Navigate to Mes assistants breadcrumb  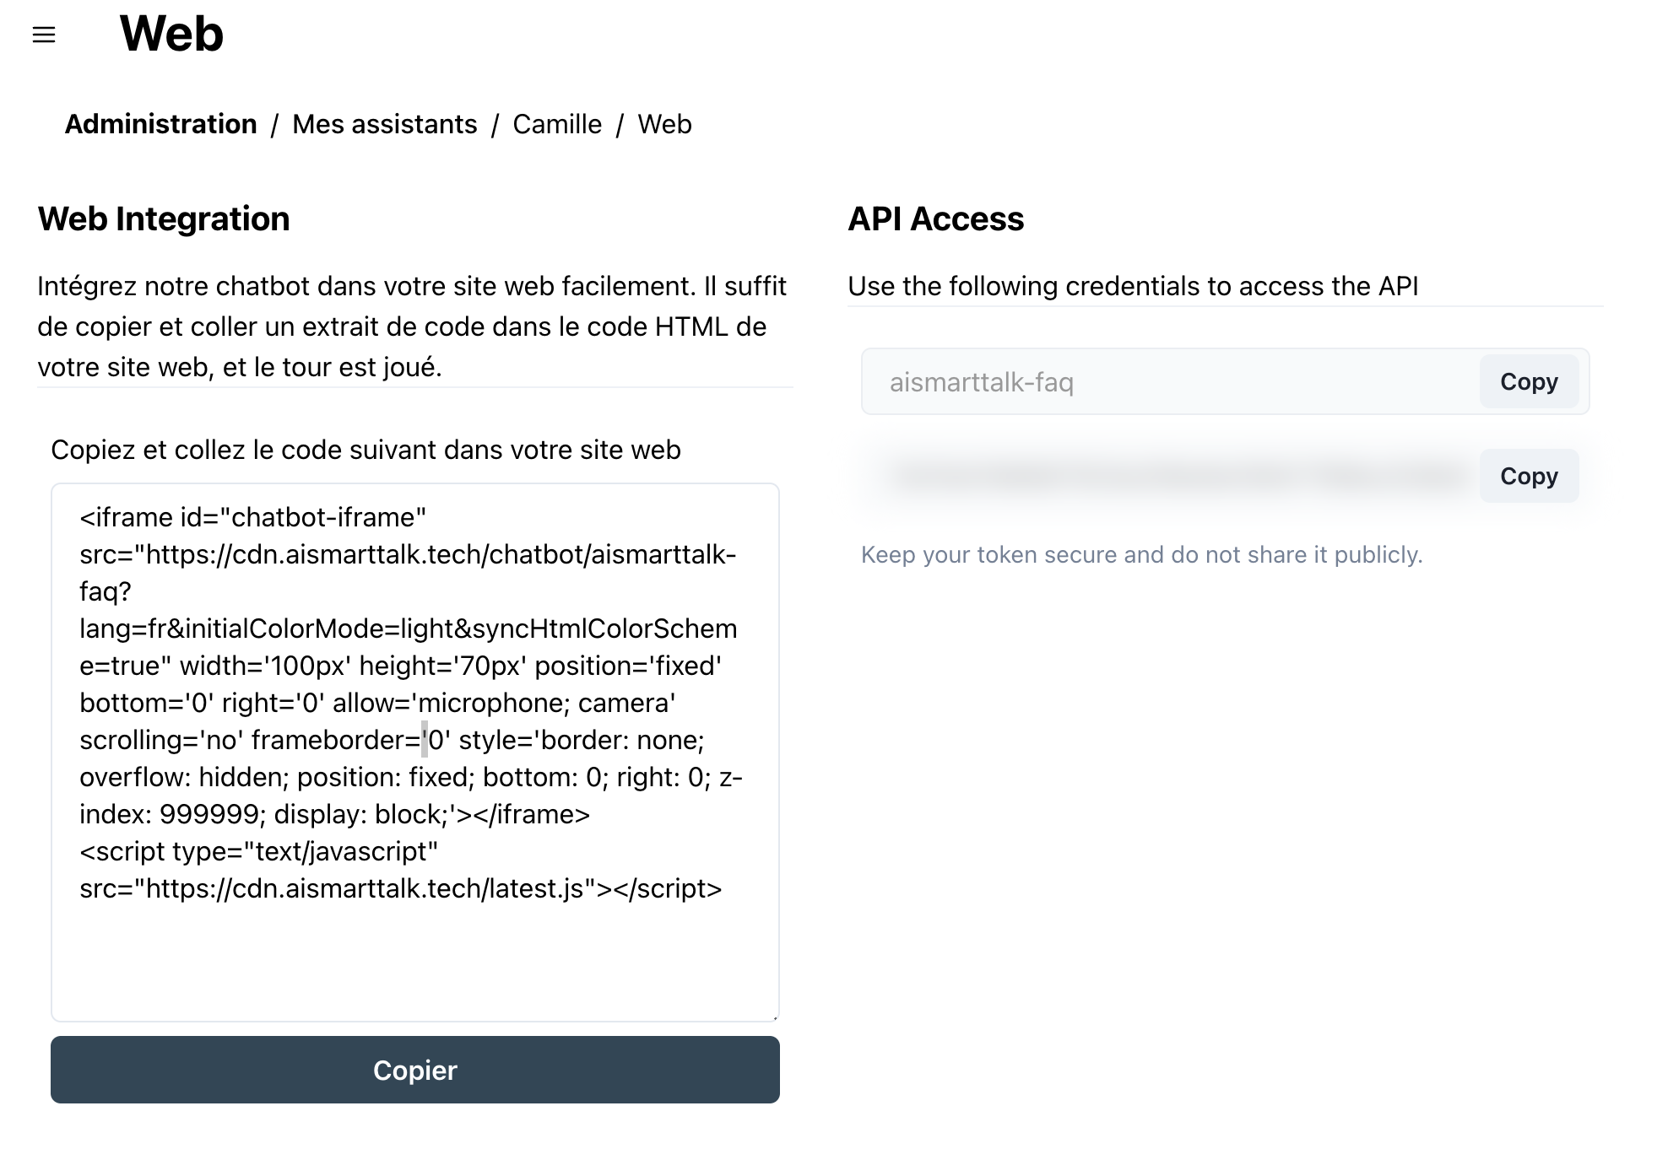[x=384, y=124]
